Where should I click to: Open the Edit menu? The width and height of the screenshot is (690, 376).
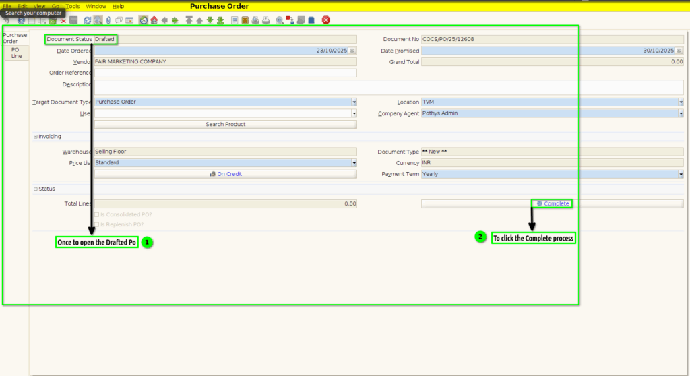coord(22,6)
